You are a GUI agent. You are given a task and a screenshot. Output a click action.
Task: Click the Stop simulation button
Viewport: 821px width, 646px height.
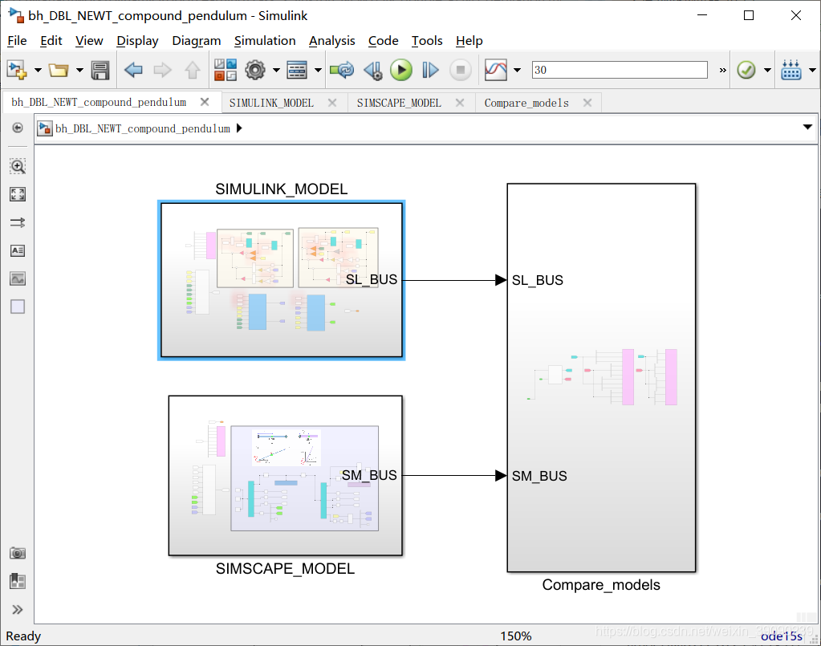coord(460,70)
